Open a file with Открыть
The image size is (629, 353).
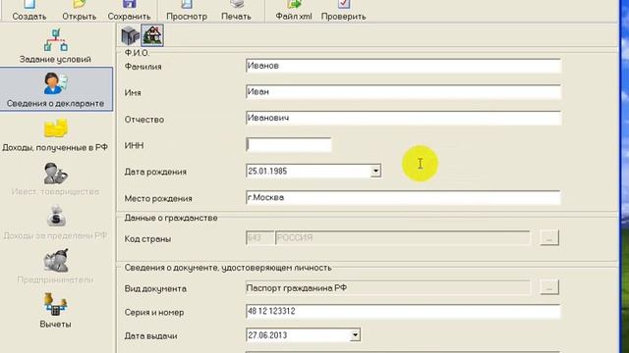79,11
